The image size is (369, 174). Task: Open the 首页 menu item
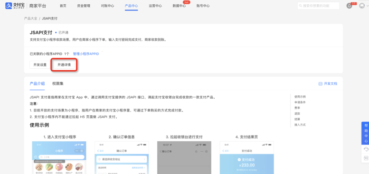click(x=63, y=6)
